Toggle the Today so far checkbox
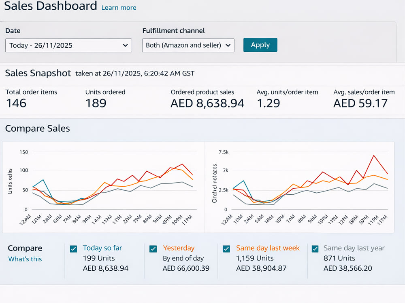 click(73, 249)
